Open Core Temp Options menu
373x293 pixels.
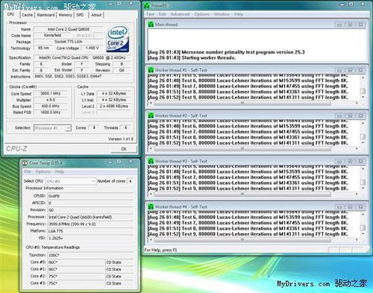pyautogui.click(x=43, y=171)
